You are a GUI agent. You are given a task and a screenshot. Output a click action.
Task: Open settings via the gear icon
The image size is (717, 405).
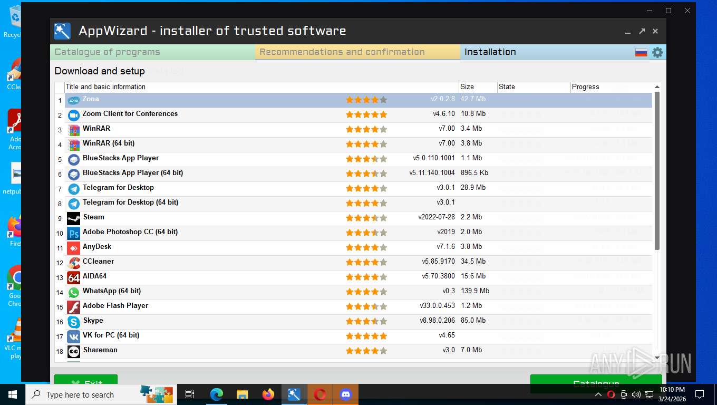coord(657,52)
